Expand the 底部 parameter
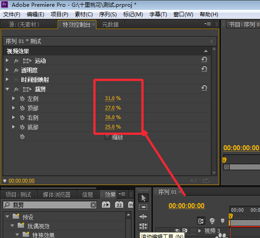This screenshot has width=260, height=238. click(14, 127)
